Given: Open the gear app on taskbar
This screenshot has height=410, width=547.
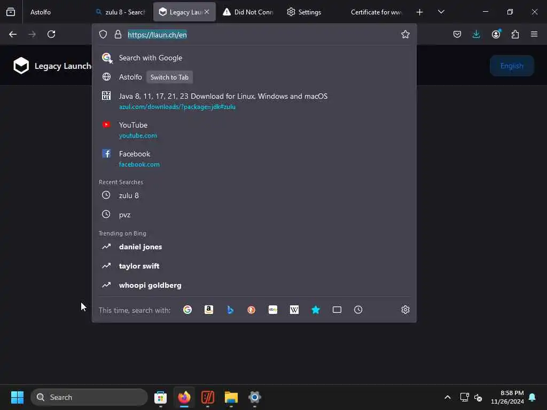Looking at the screenshot, I should (255, 397).
